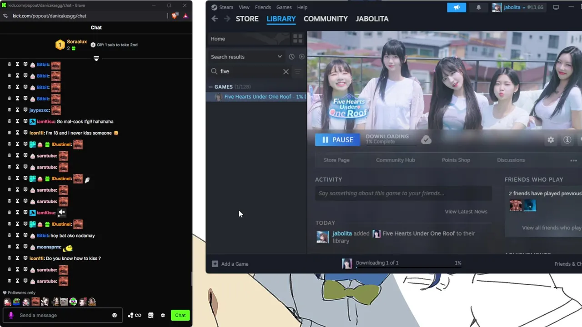Click the Five Hearts game logo on banner
The height and width of the screenshot is (327, 582).
tap(349, 107)
